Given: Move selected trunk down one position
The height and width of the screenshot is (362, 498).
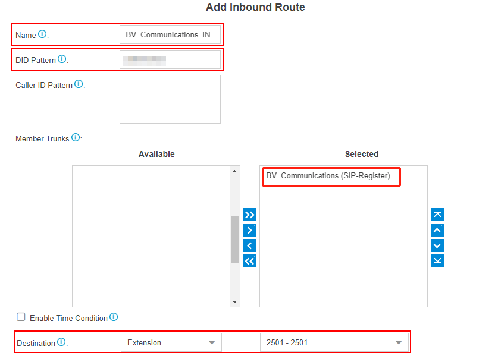Looking at the screenshot, I should [437, 245].
